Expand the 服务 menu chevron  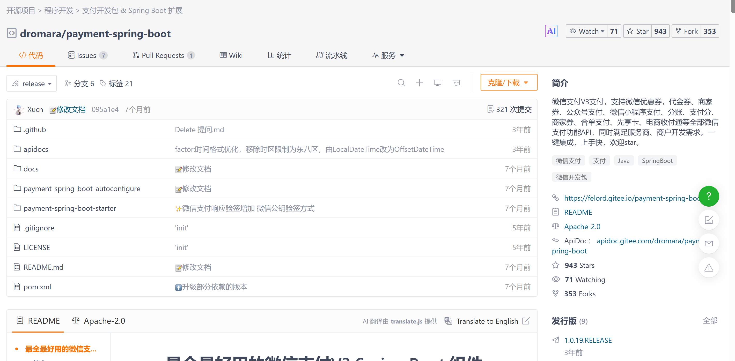(x=402, y=56)
